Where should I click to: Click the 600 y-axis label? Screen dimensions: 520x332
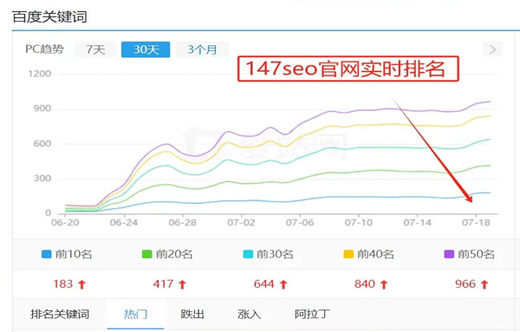(x=42, y=144)
